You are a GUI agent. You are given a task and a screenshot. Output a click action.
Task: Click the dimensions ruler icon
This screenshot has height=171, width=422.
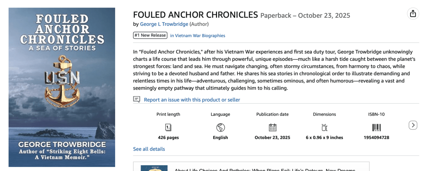click(x=324, y=127)
